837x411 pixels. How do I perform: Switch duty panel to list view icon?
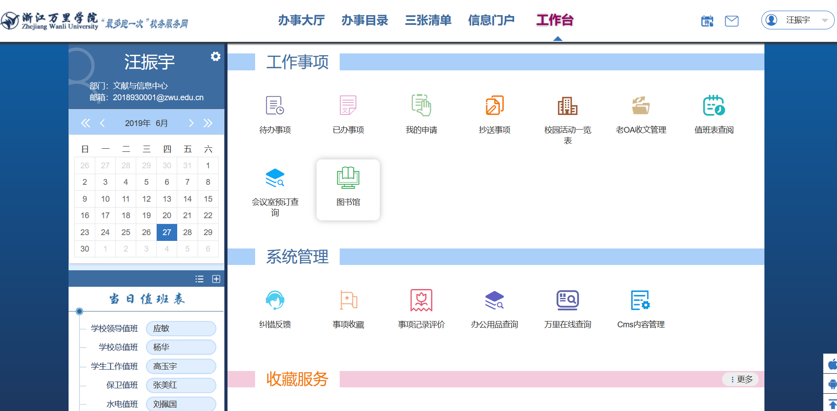pyautogui.click(x=199, y=279)
